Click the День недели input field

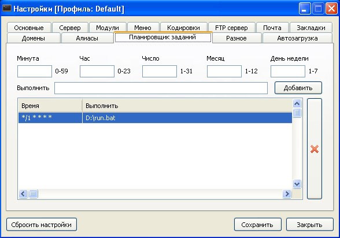[288, 71]
